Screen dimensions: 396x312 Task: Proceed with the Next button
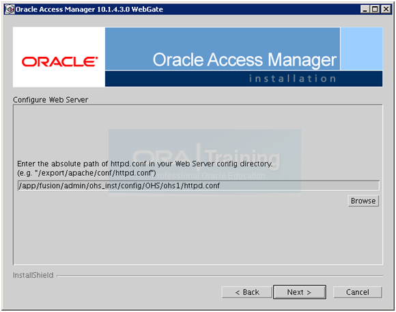pos(300,292)
